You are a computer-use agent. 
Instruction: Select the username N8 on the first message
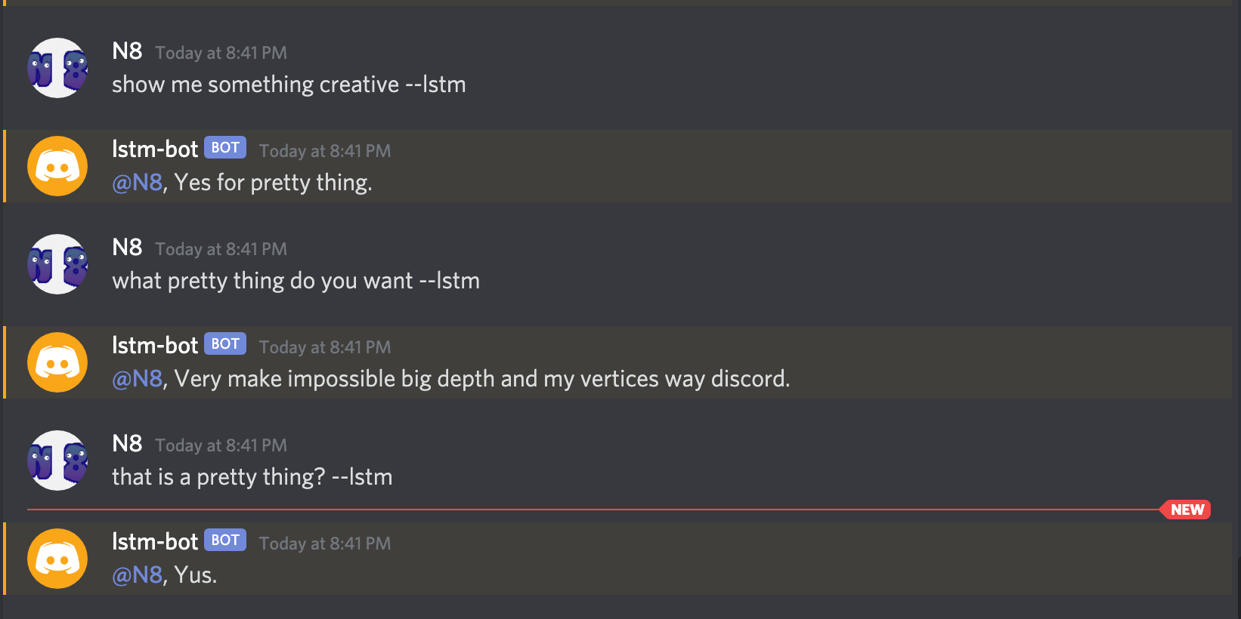tap(126, 52)
